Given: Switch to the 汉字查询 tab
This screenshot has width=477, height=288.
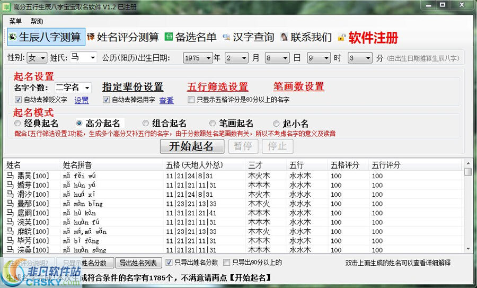Looking at the screenshot, I should click(249, 37).
